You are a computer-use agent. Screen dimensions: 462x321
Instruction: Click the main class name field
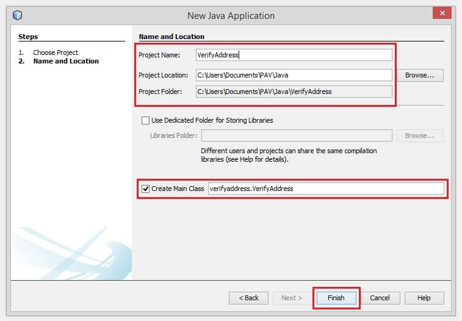click(x=326, y=189)
